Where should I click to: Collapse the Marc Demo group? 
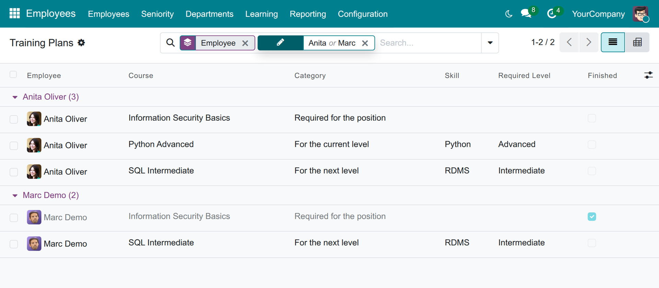pyautogui.click(x=15, y=196)
